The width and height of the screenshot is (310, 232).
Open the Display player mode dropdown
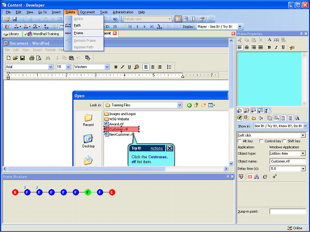click(x=240, y=27)
